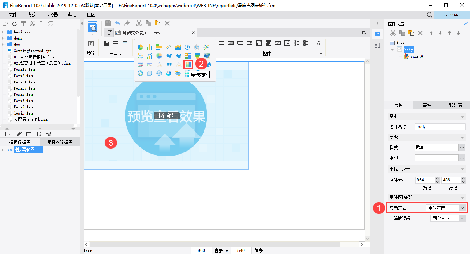470x254 pixels.
Task: Click the 控件名称 input field
Action: pyautogui.click(x=440, y=127)
